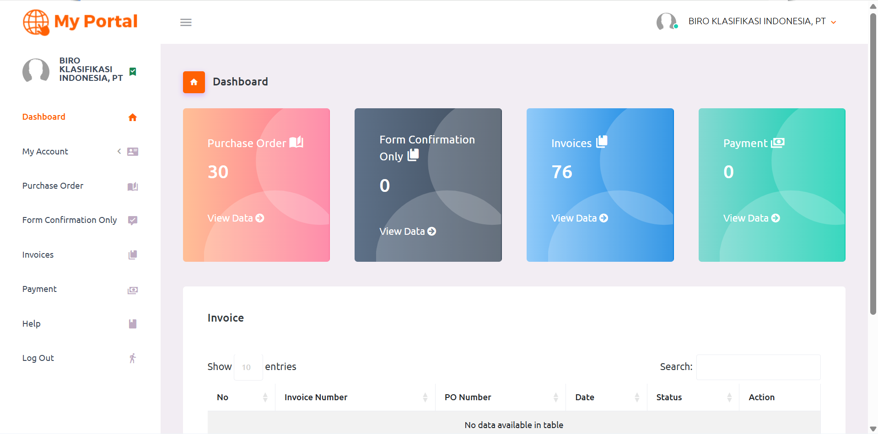The height and width of the screenshot is (434, 878).
Task: Click the arrow icon on Purchase Order View Data
Action: (x=260, y=218)
